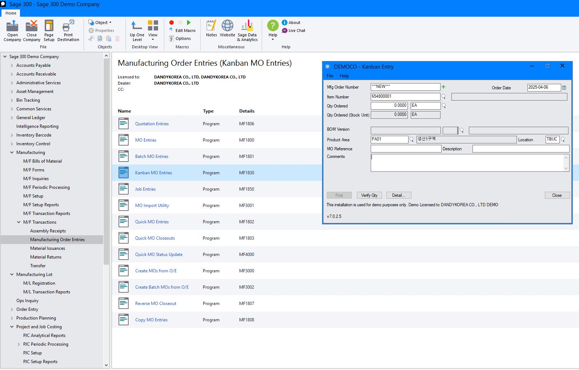
Task: Select M/F Bills of Material
Action: [x=43, y=161]
